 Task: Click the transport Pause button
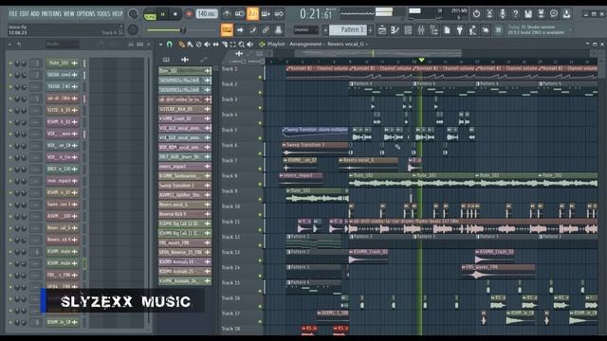click(x=163, y=14)
